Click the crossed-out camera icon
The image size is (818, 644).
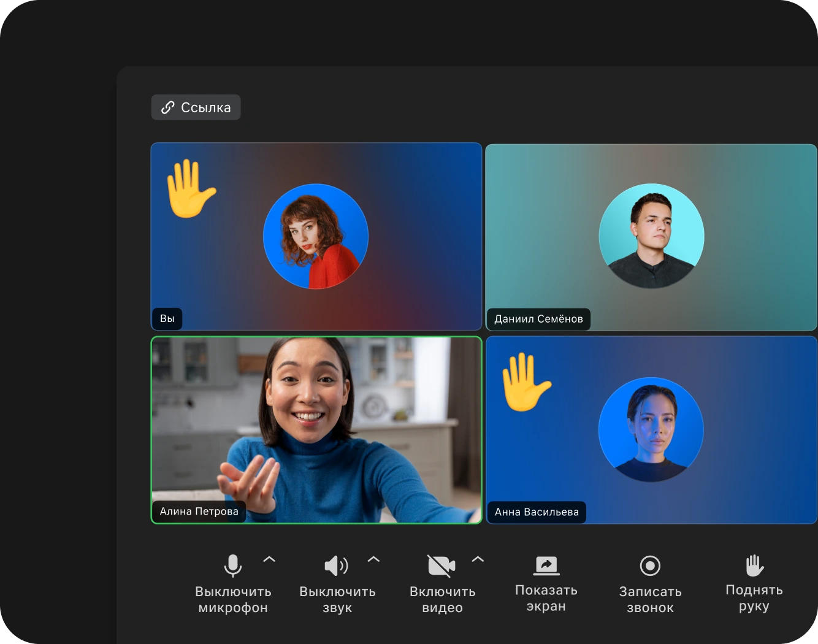[x=441, y=565]
